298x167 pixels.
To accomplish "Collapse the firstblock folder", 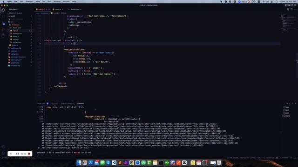I will (15, 25).
